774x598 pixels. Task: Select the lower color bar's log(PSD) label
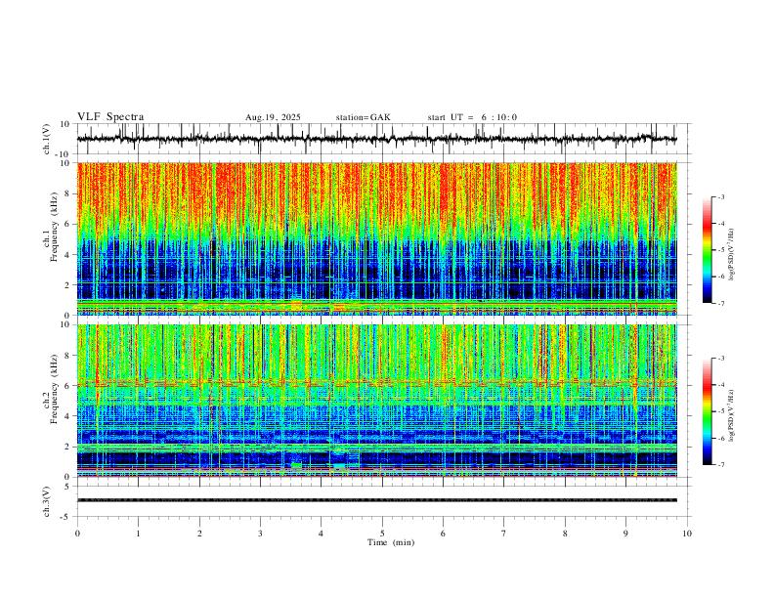coord(732,415)
